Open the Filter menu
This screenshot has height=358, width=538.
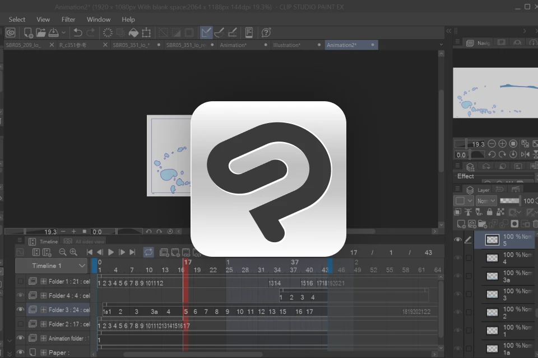[x=68, y=20]
